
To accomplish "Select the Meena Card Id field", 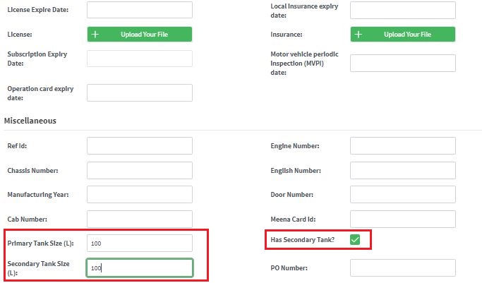I will point(403,219).
